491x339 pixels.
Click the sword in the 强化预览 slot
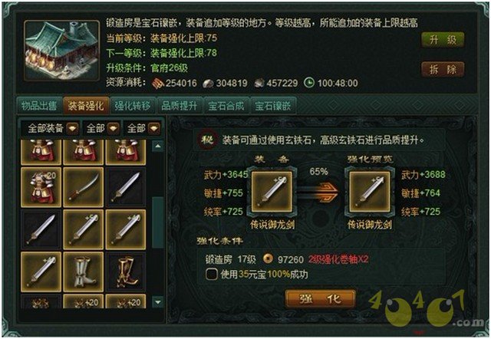[370, 191]
